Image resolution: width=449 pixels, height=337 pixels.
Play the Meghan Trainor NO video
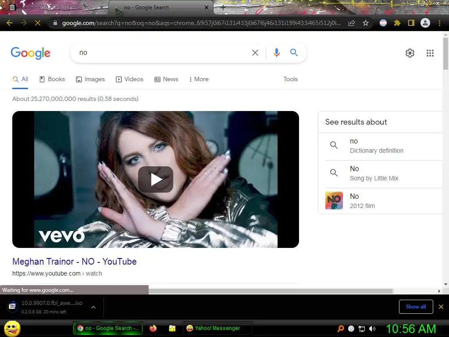(x=156, y=179)
